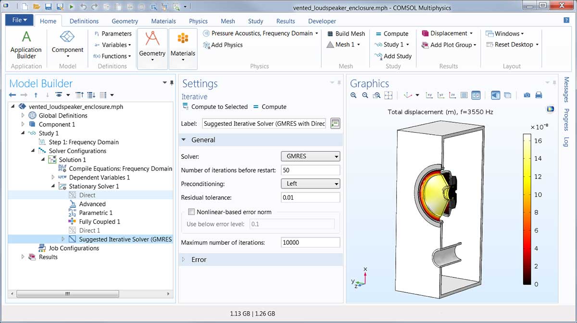Open the File menu
Viewport: 577px width, 323px height.
(19, 20)
